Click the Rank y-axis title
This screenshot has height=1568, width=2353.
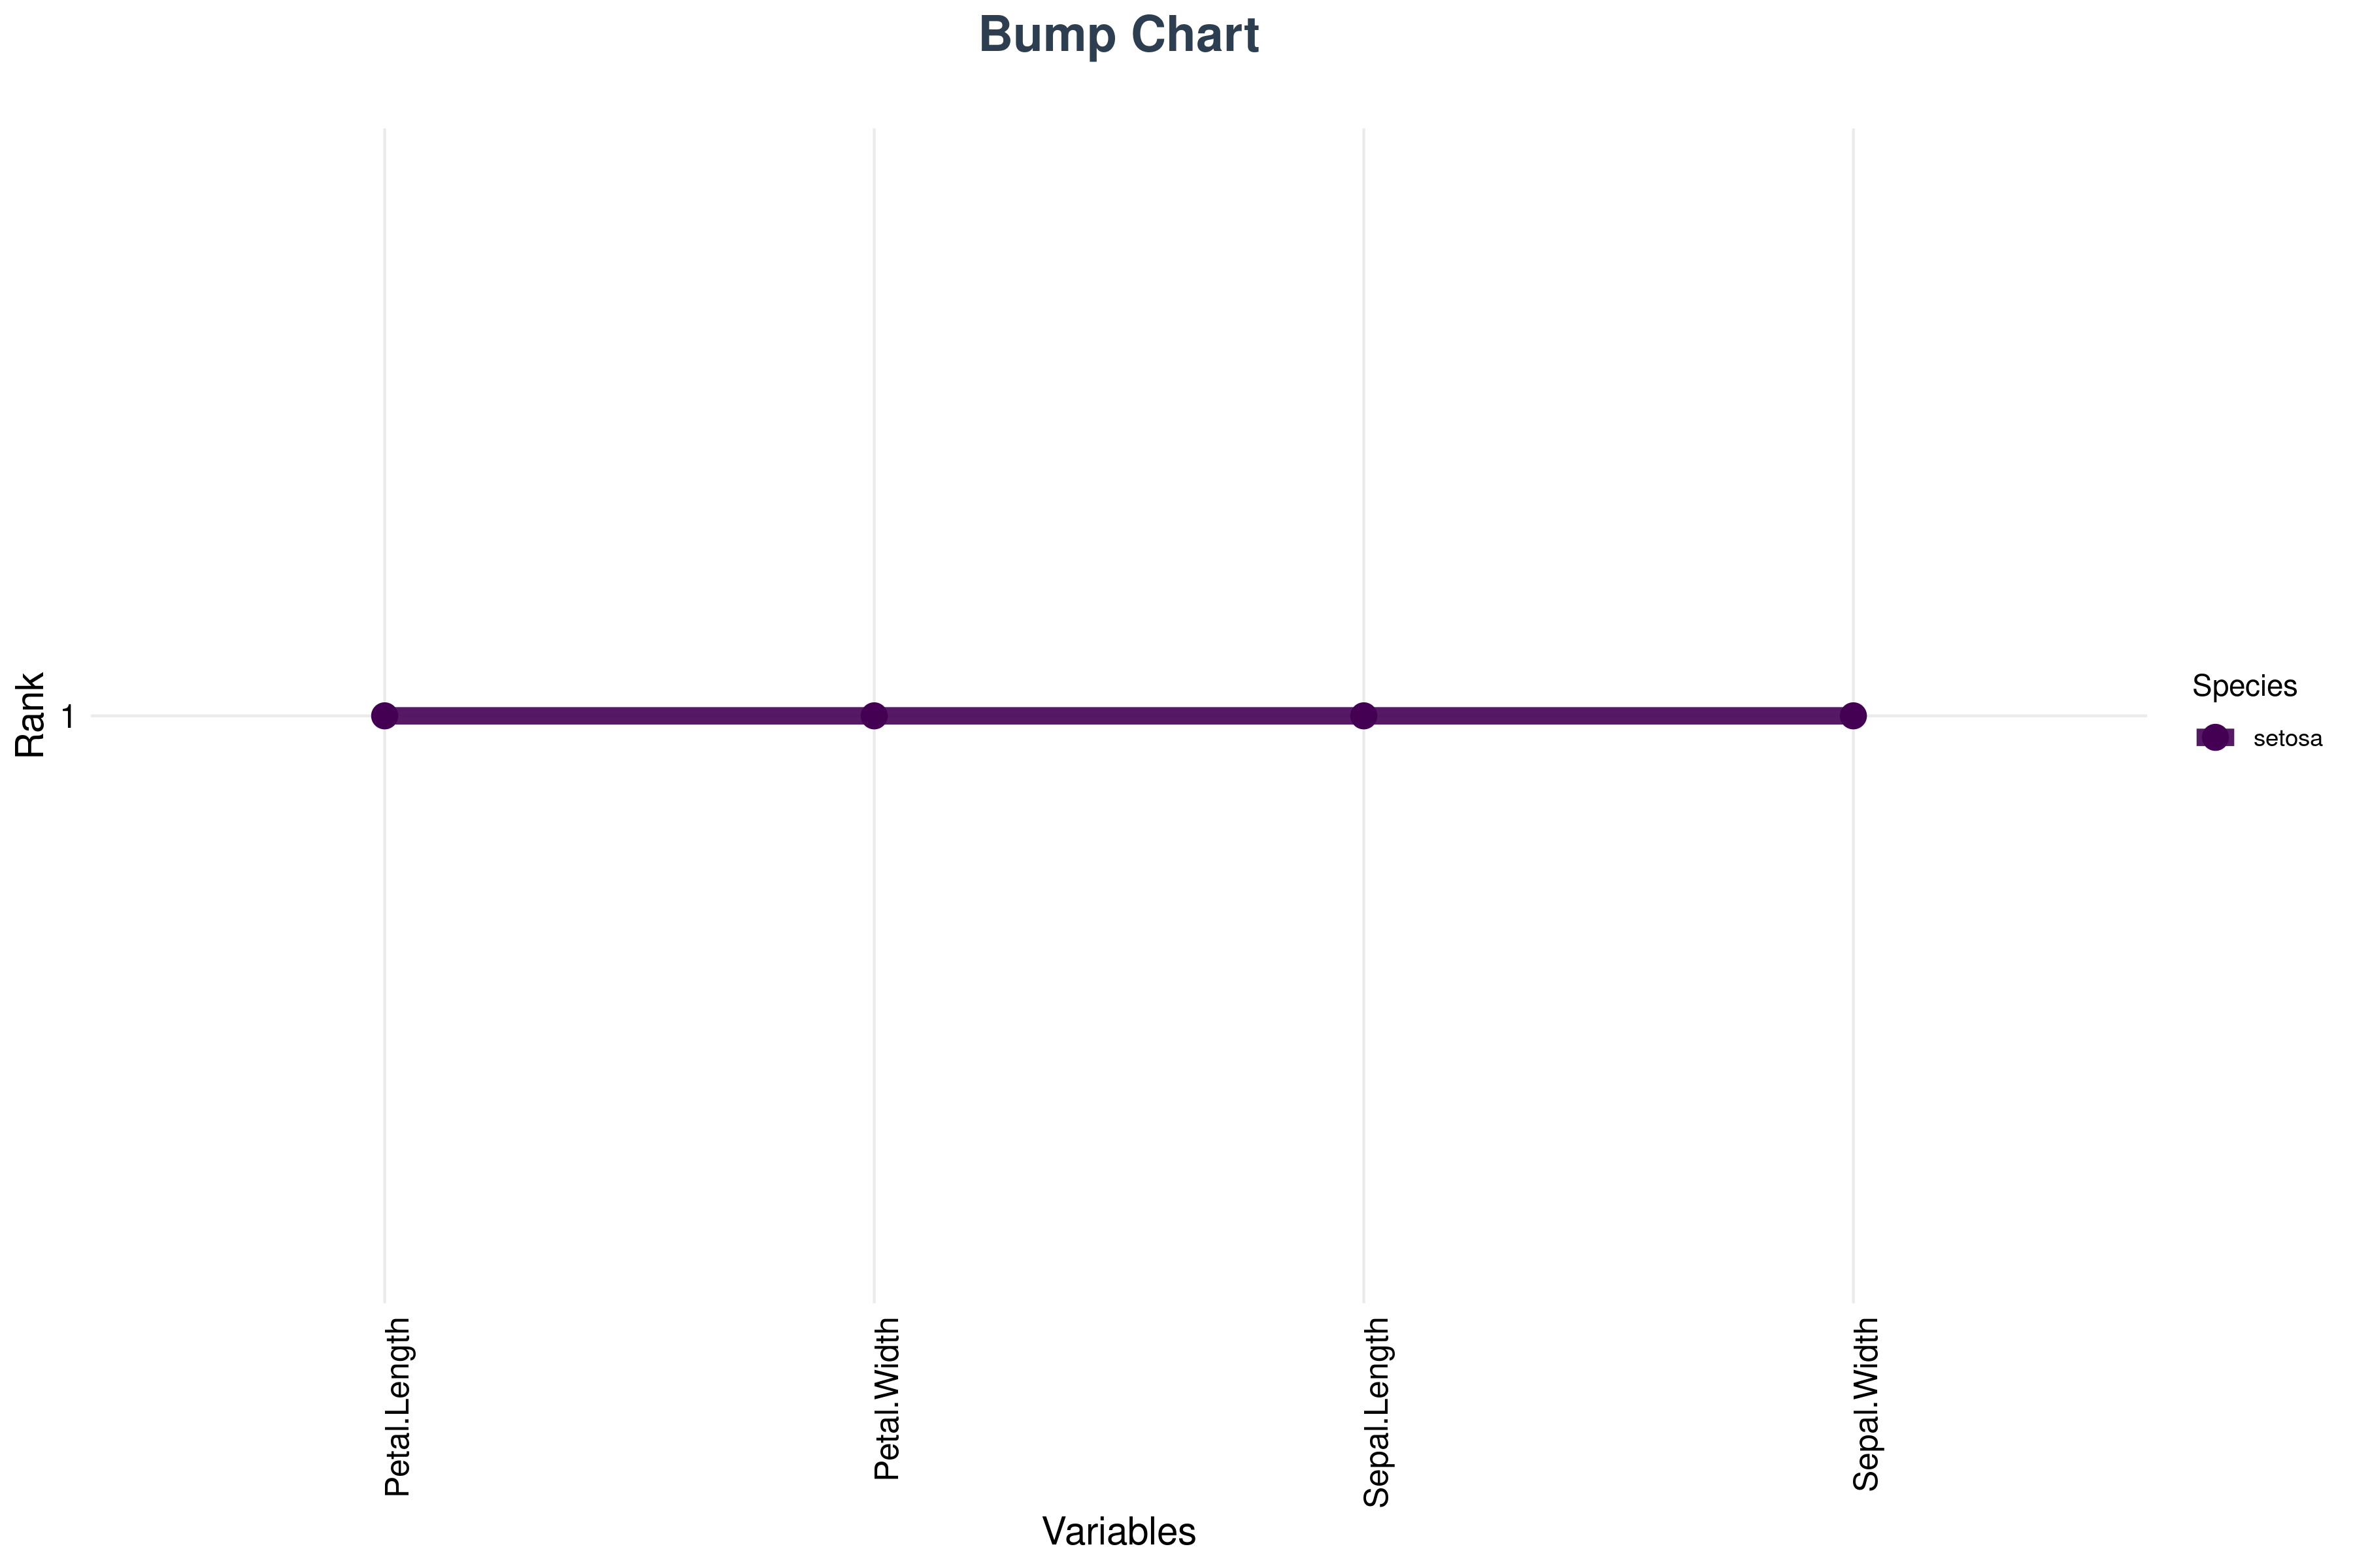tap(30, 715)
